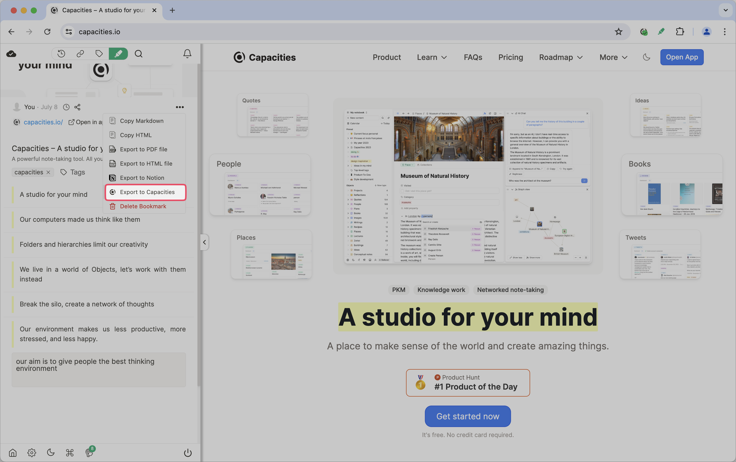Click the note text field about thinking environment
Image resolution: width=736 pixels, height=462 pixels.
[x=98, y=370]
